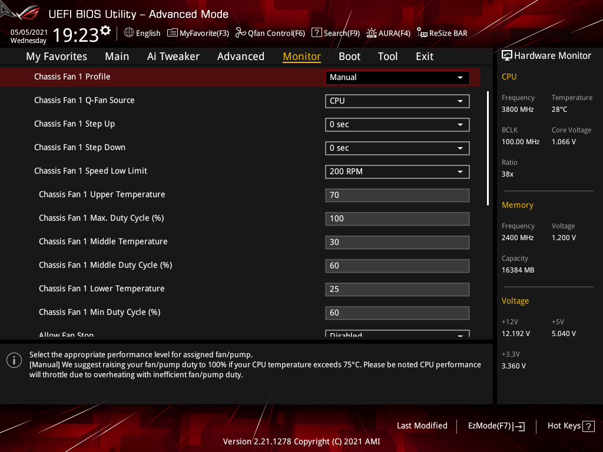Select Chassis Fan 1 Speed Low Limit label
This screenshot has height=452, width=603.
(90, 171)
